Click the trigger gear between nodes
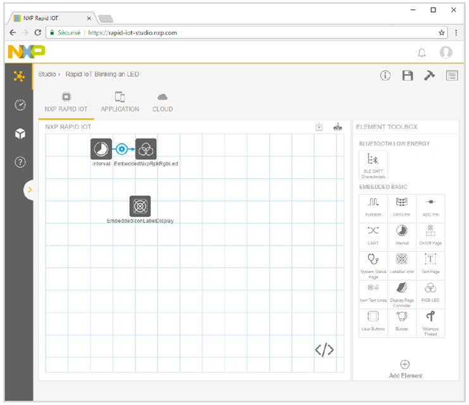Image resolution: width=469 pixels, height=405 pixels. (x=122, y=149)
